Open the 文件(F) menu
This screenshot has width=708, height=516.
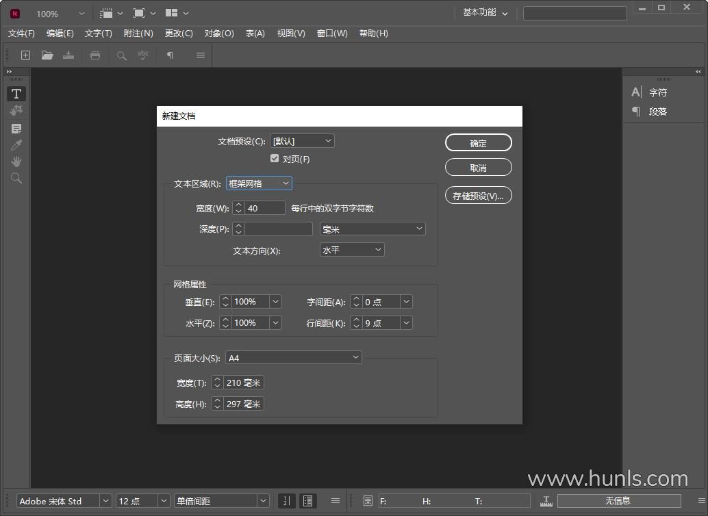21,34
